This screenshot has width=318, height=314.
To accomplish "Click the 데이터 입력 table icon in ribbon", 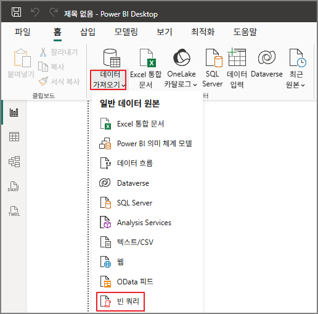I will click(237, 57).
